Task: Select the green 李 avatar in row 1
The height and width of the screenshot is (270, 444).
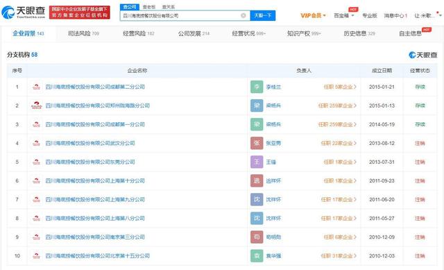Action: (257, 87)
